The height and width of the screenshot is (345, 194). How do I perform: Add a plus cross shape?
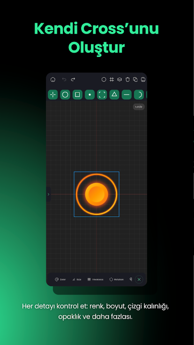[x=53, y=95]
